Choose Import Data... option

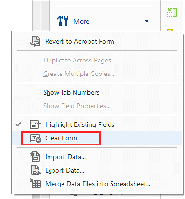point(65,157)
